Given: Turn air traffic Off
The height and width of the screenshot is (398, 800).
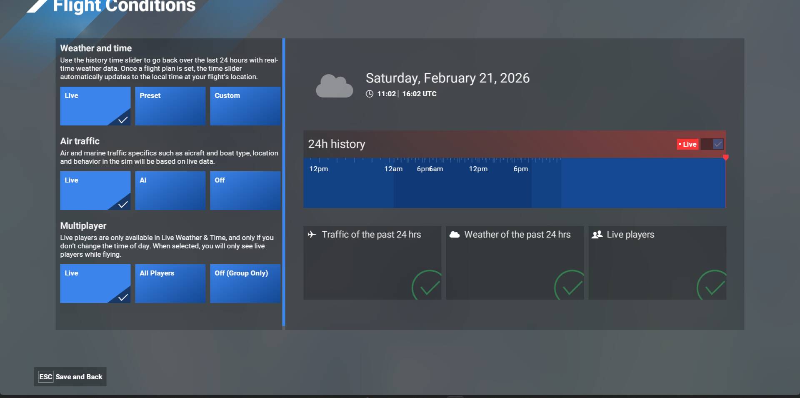Looking at the screenshot, I should 245,190.
